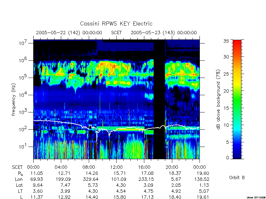The height and width of the screenshot is (199, 266).
Task: Click the color bar scale gradient
Action: point(237,99)
